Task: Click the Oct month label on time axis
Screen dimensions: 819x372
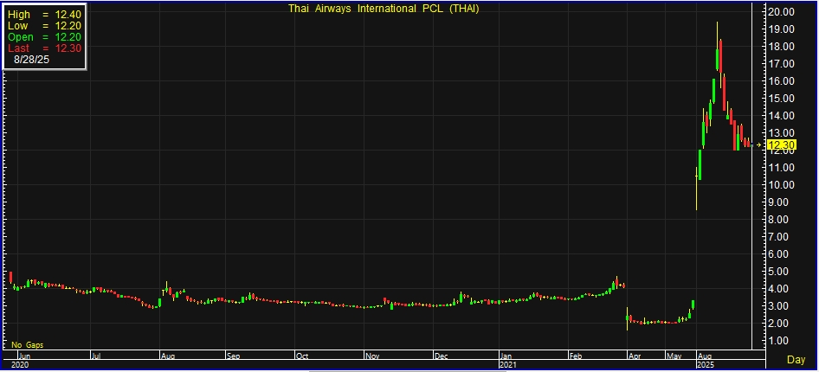Action: click(x=302, y=357)
